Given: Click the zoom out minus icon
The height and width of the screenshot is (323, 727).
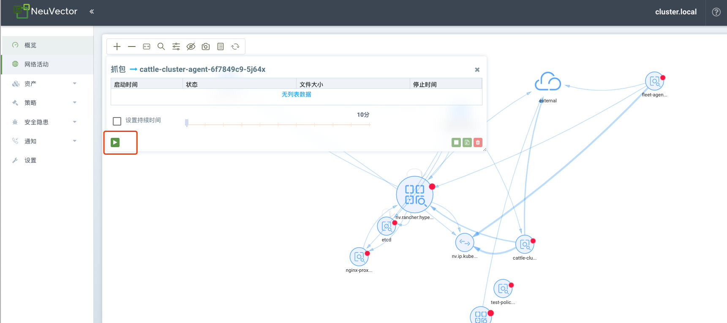Looking at the screenshot, I should coord(132,47).
